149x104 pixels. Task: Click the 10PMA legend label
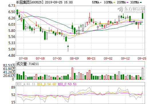pos(108,2)
